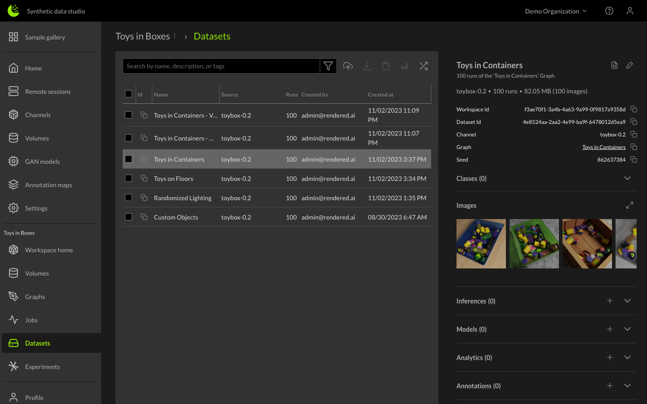Open analytics via the bar chart toolbar icon
Viewport: 647px width, 404px height.
tap(404, 66)
